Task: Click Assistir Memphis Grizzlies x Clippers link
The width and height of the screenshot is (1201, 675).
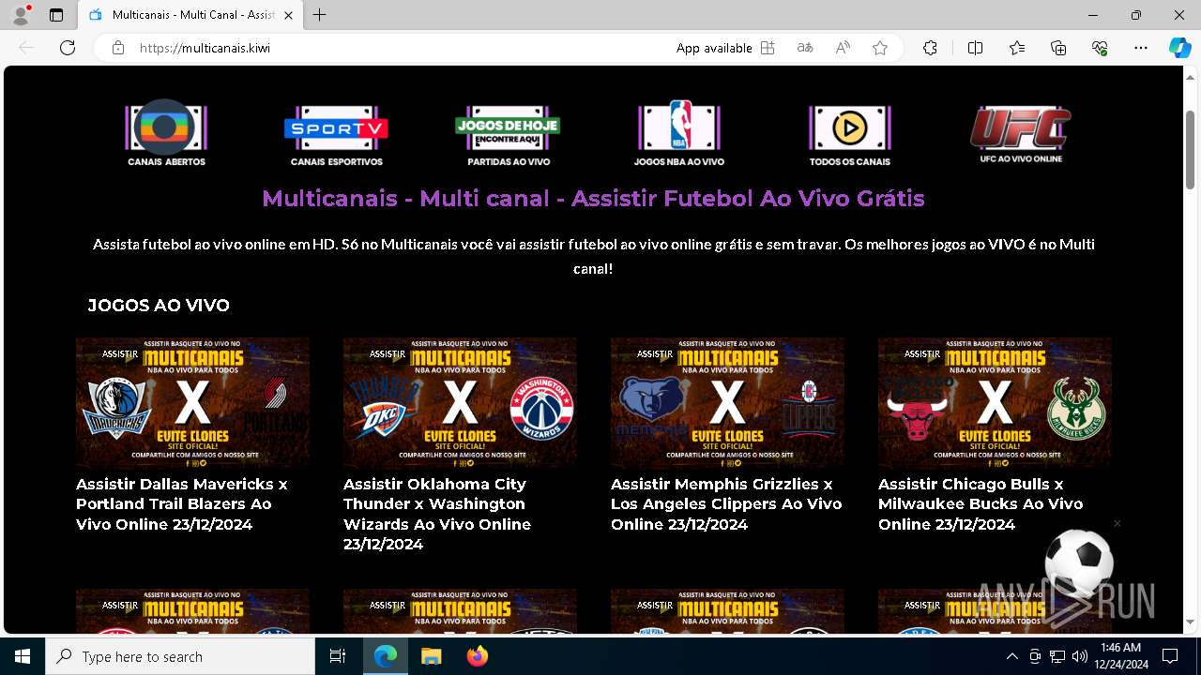Action: pyautogui.click(x=726, y=504)
